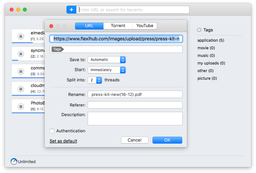Viewport: 256px width, 173px height.
Task: Pause the commander download item
Action: [21, 71]
